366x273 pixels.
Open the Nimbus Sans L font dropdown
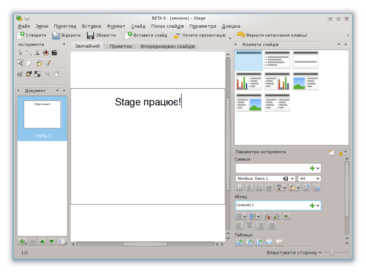(x=293, y=178)
